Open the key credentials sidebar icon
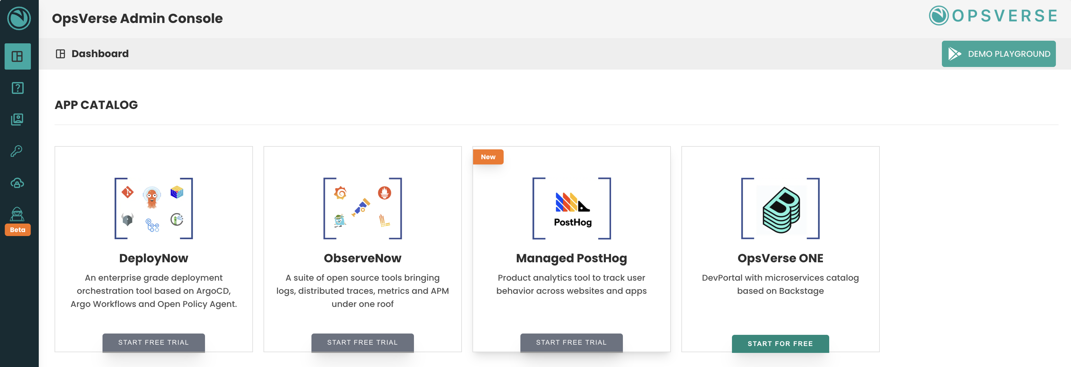Viewport: 1071px width, 367px height. coord(17,151)
